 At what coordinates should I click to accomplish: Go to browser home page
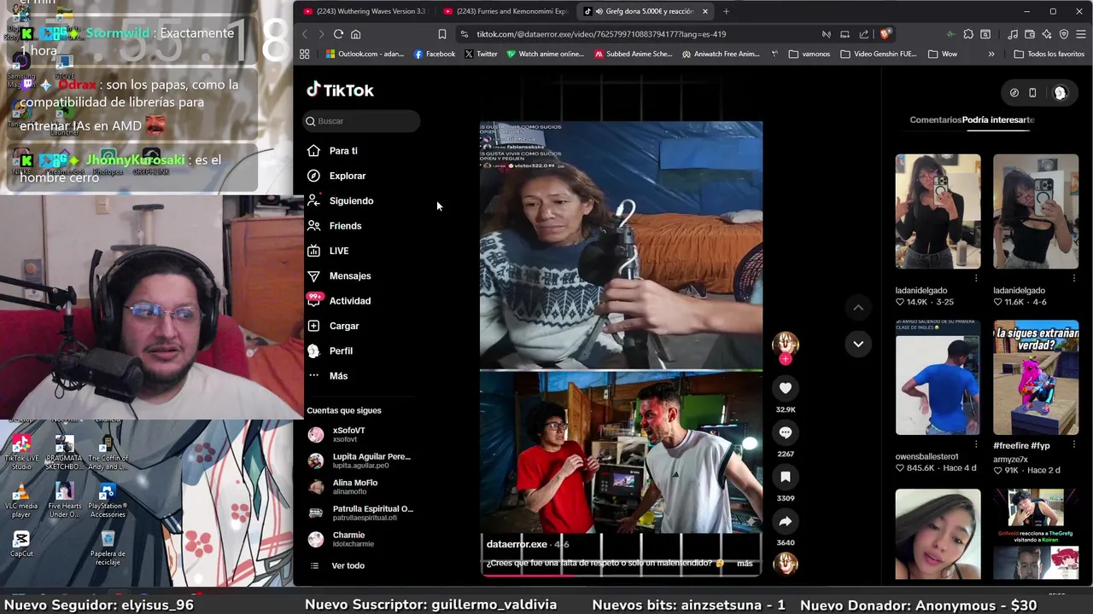coord(356,34)
